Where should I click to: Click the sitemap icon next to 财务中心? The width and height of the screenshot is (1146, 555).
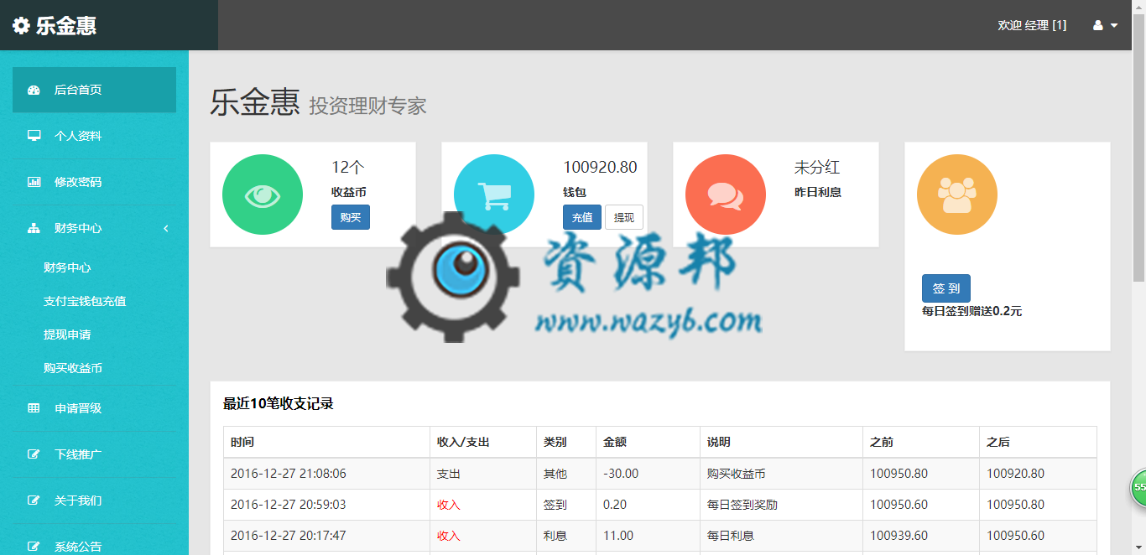click(x=34, y=228)
